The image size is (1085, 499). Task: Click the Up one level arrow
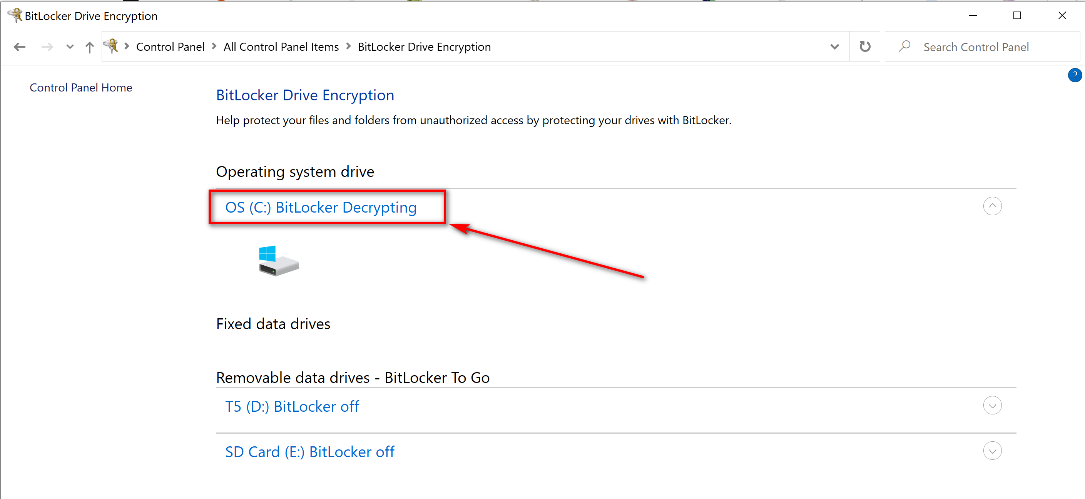click(x=89, y=47)
